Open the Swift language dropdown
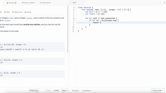The height and width of the screenshot is (93, 166). click(77, 3)
